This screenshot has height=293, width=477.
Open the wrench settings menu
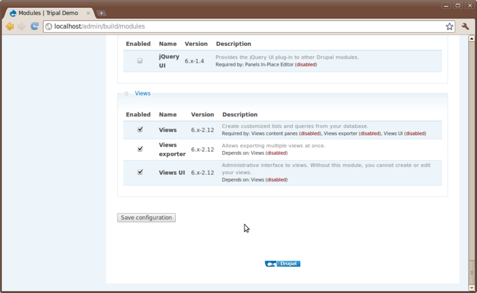(x=465, y=26)
